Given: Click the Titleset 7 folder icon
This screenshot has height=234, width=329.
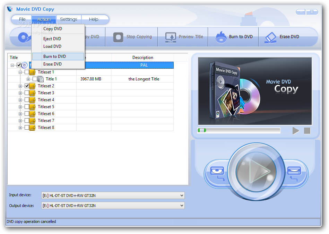Looking at the screenshot, I should pyautogui.click(x=32, y=121).
